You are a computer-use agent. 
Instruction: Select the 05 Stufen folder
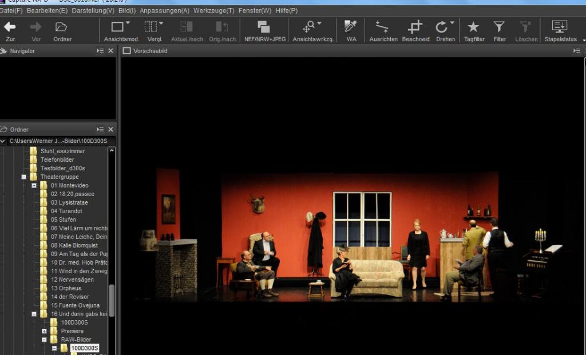click(x=64, y=220)
